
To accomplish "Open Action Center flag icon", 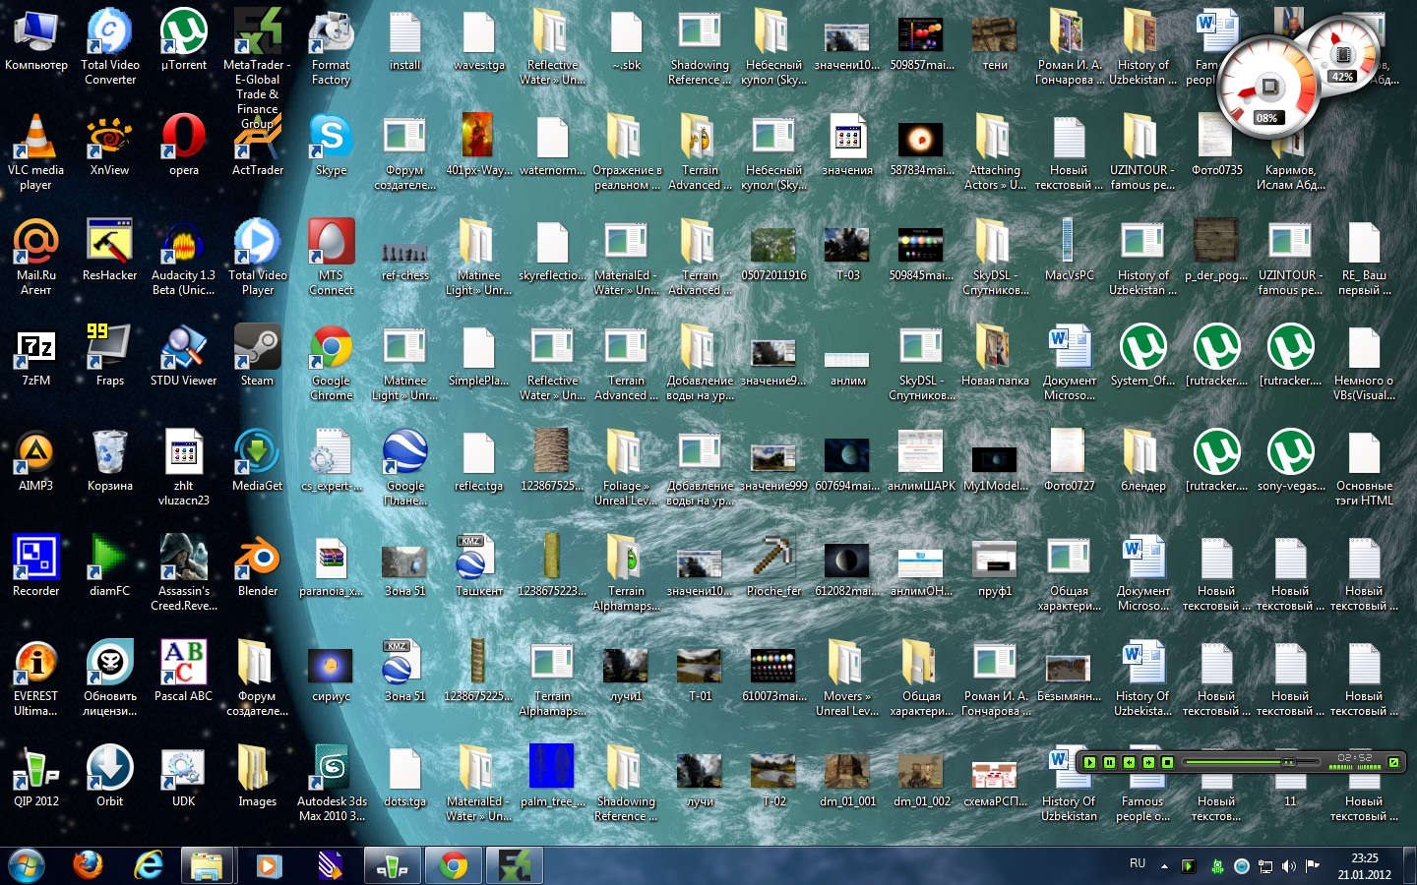I will click(1312, 866).
